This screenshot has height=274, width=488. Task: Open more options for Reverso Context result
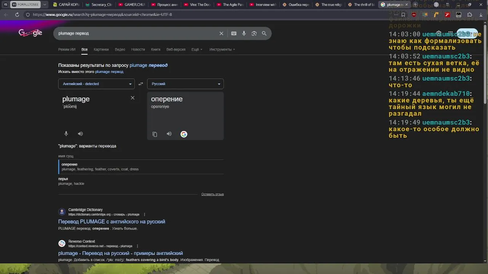[137, 246]
